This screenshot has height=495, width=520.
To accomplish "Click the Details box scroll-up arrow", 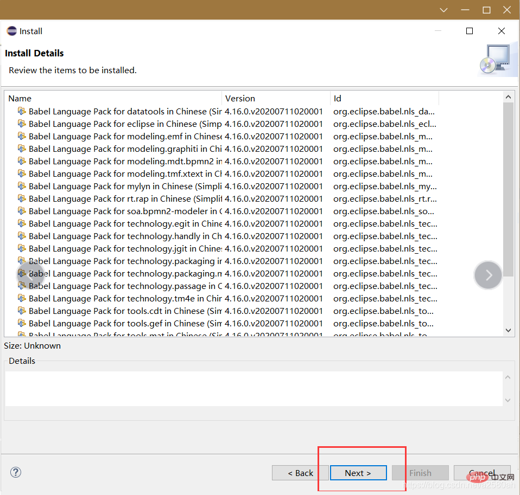I will pyautogui.click(x=508, y=377).
